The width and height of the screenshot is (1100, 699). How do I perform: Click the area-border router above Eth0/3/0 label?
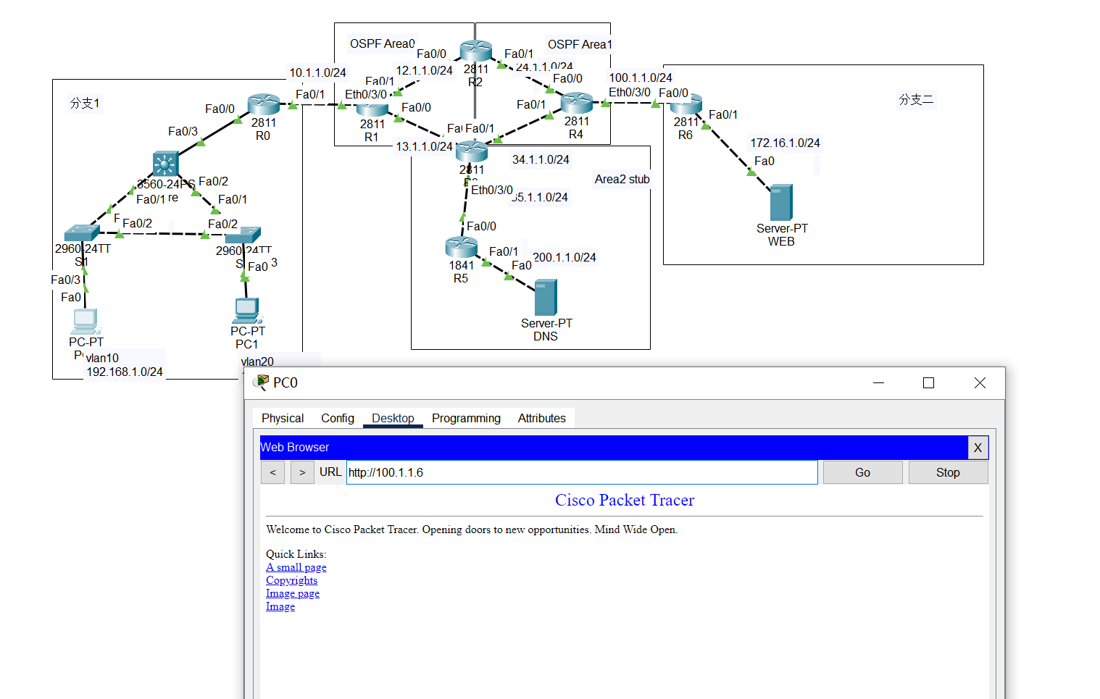472,151
